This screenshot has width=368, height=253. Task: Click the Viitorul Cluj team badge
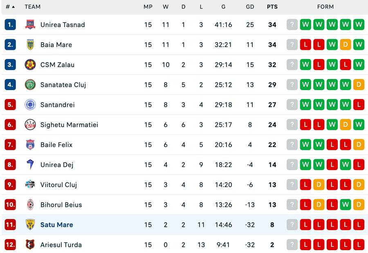(29, 185)
